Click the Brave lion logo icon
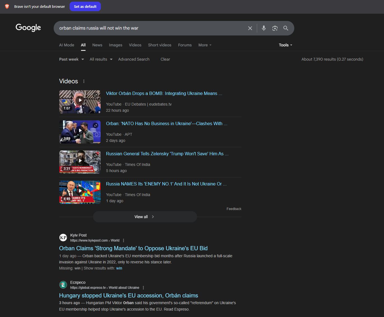Image resolution: width=384 pixels, height=317 pixels. click(7, 6)
